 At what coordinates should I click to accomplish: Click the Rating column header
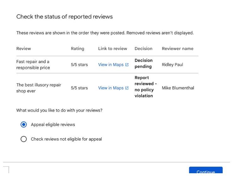77,49
